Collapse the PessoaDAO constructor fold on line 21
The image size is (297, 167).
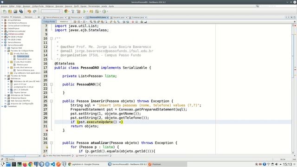pos(52,84)
